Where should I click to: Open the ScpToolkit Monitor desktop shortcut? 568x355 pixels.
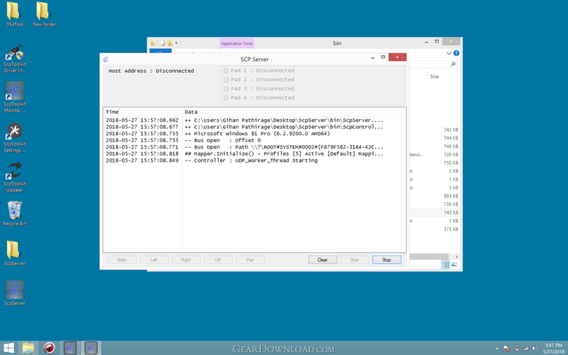click(15, 97)
